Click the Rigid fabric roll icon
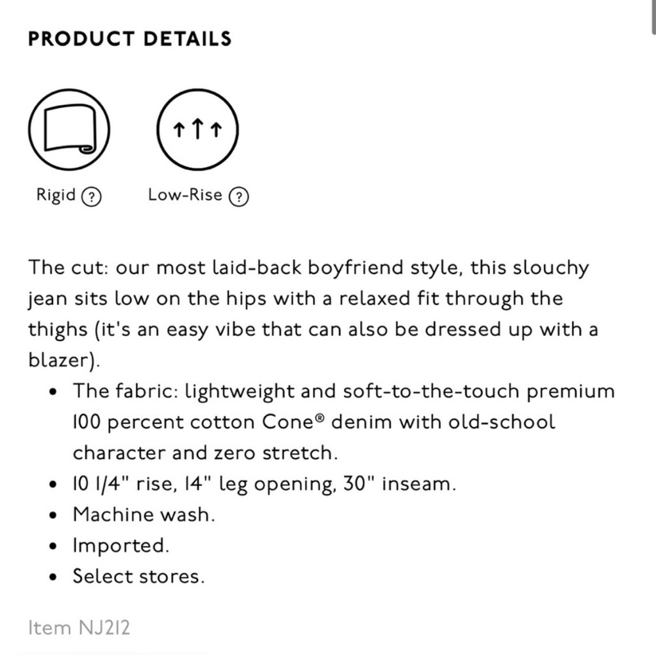This screenshot has height=656, width=656. pyautogui.click(x=69, y=130)
